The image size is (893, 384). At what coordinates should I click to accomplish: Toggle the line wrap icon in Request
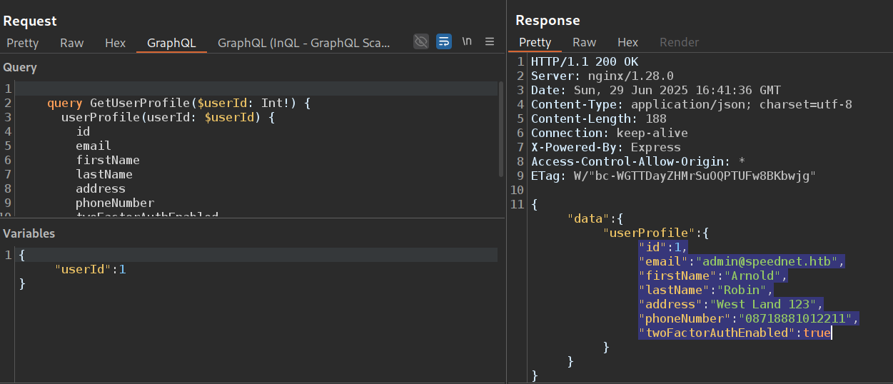pyautogui.click(x=444, y=41)
